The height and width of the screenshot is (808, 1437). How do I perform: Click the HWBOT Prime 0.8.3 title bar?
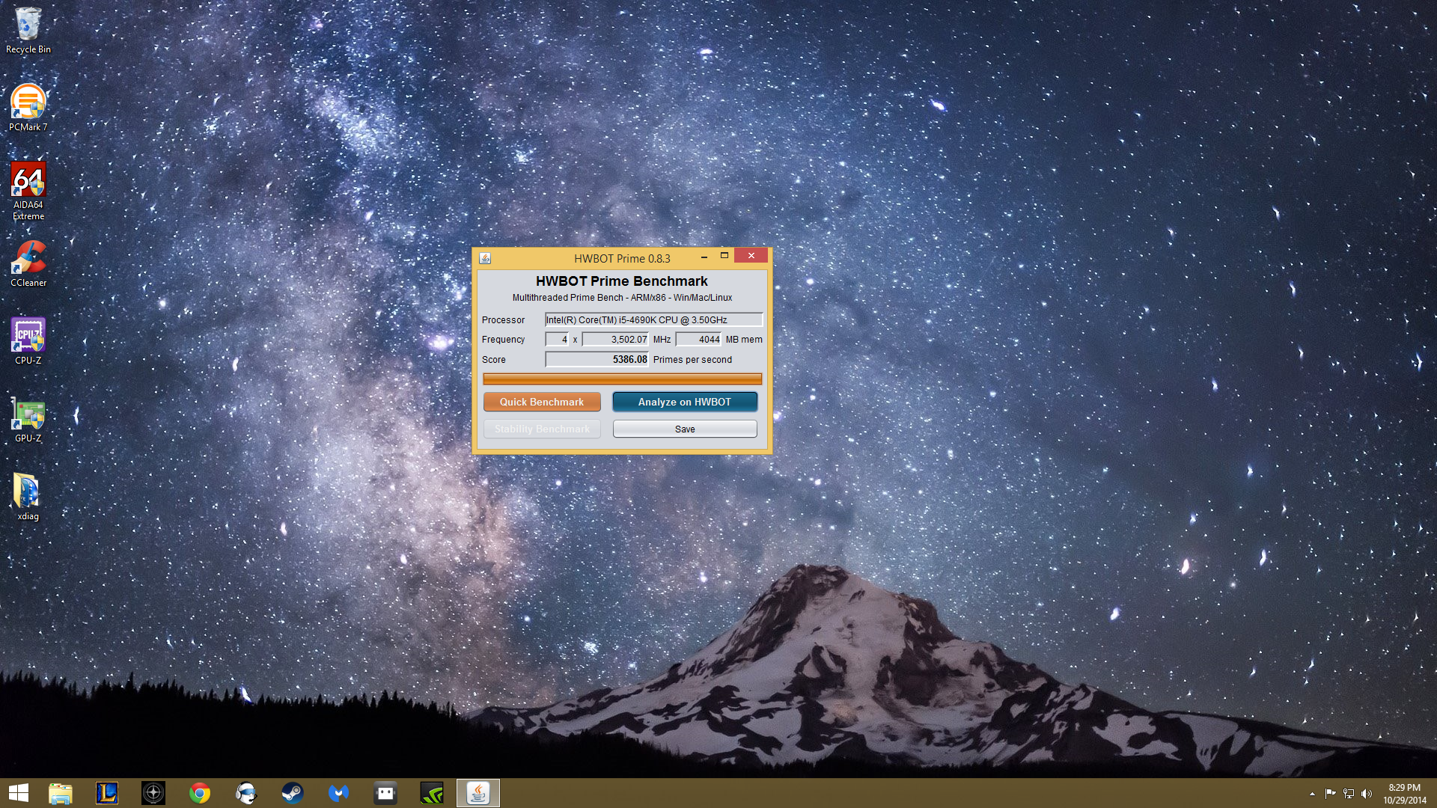(x=622, y=258)
